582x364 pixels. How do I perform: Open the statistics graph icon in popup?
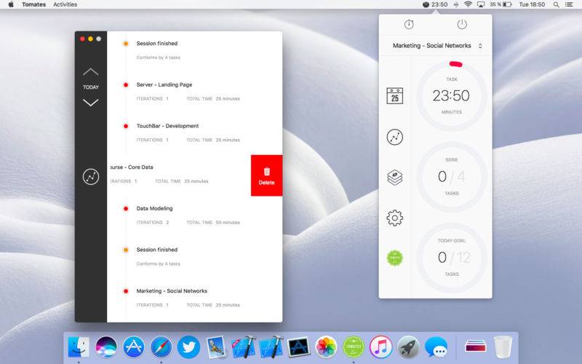(394, 137)
